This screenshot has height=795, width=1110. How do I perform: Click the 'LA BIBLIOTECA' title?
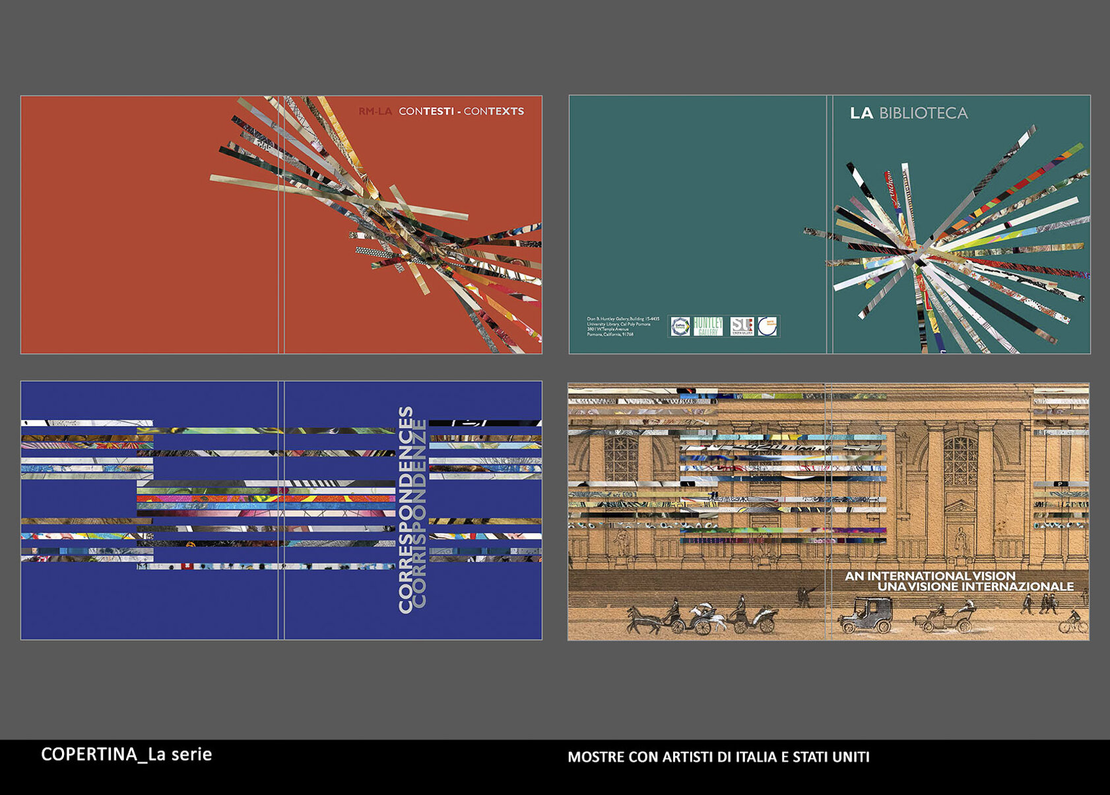(909, 113)
